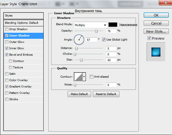
Task: Click the New Style... button
Action: click(x=156, y=32)
